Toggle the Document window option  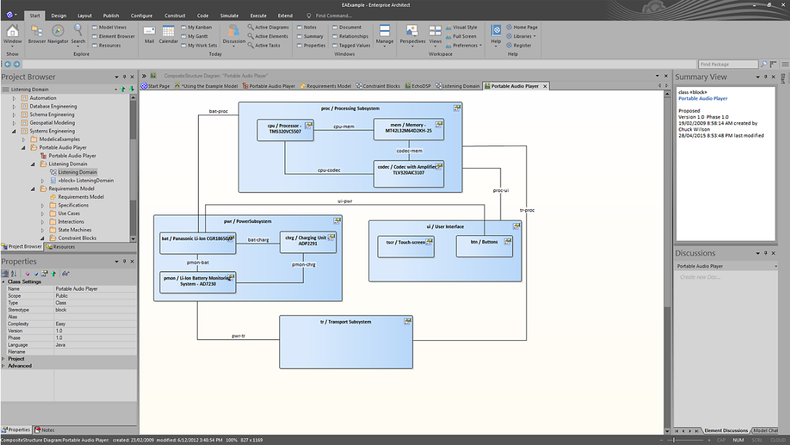coord(346,27)
